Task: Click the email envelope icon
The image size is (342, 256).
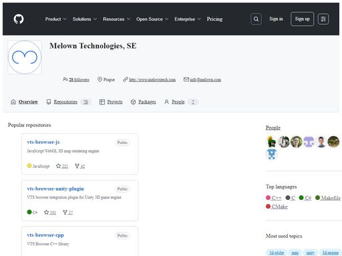Action: pos(186,79)
